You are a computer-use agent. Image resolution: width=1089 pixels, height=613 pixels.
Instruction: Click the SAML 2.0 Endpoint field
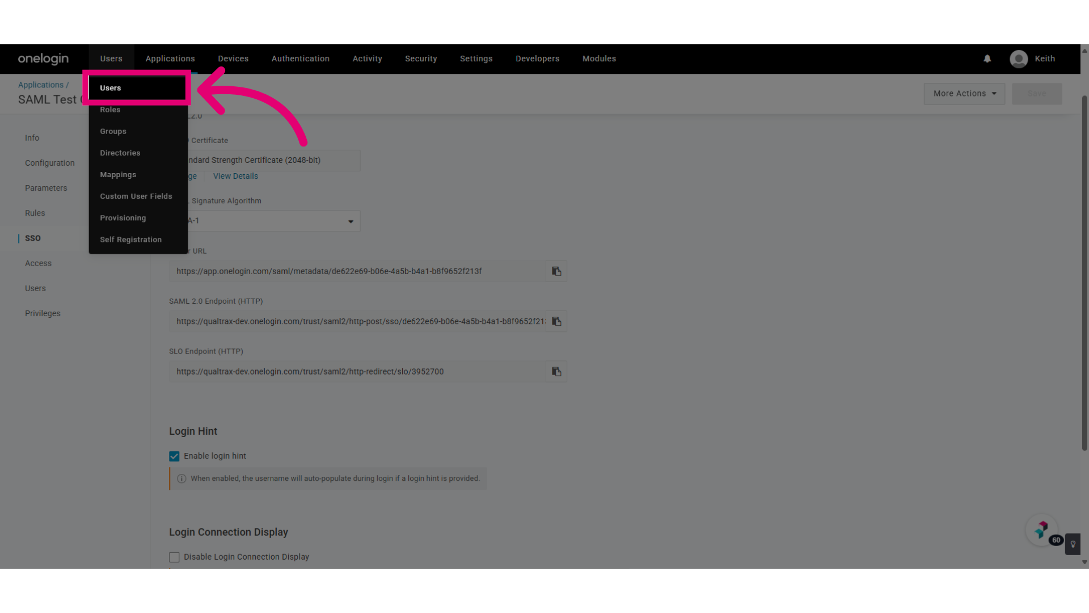[x=357, y=321]
